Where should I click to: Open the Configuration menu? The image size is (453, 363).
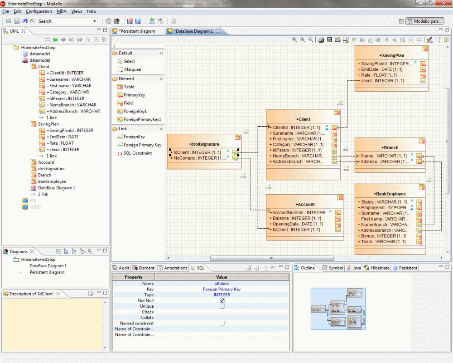[39, 11]
